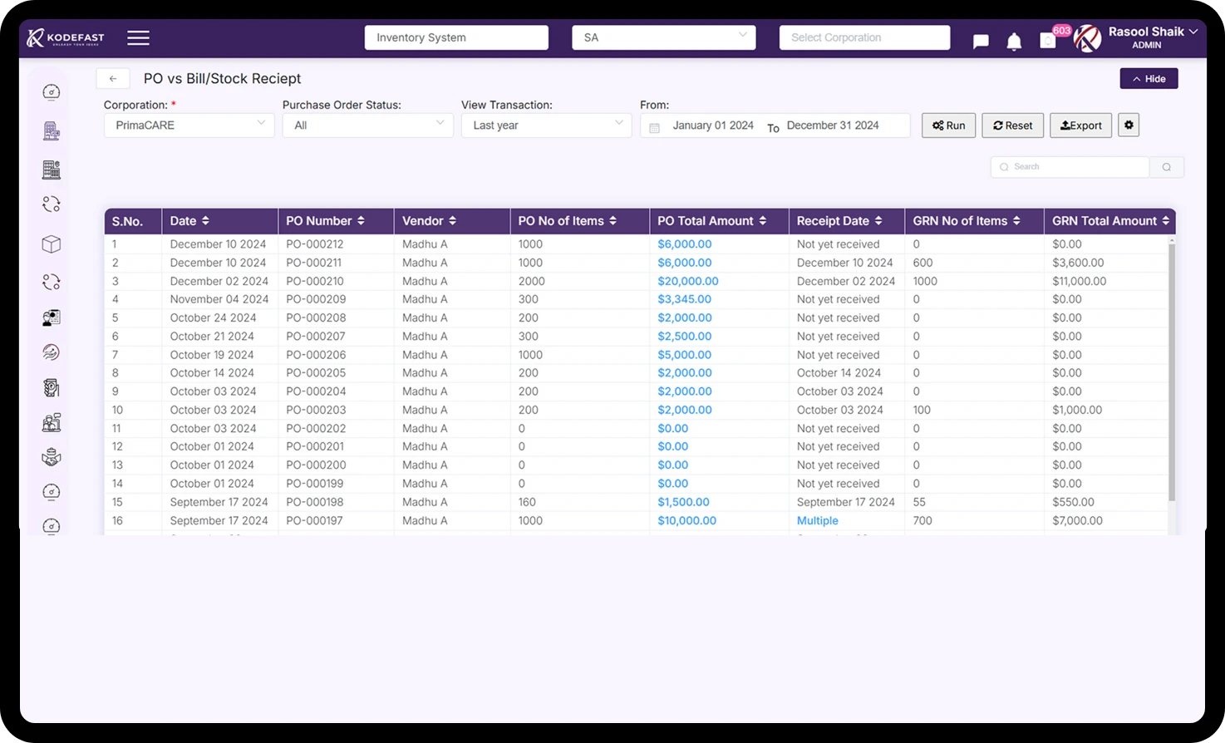This screenshot has height=743, width=1225.
Task: Click the To date December 31 2024
Action: coord(833,125)
